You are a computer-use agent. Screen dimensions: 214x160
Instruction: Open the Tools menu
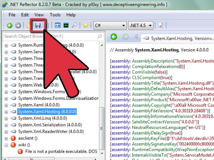[x=55, y=15]
